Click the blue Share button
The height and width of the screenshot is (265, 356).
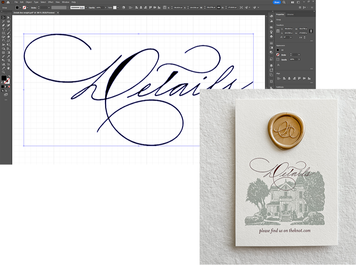tap(277, 2)
